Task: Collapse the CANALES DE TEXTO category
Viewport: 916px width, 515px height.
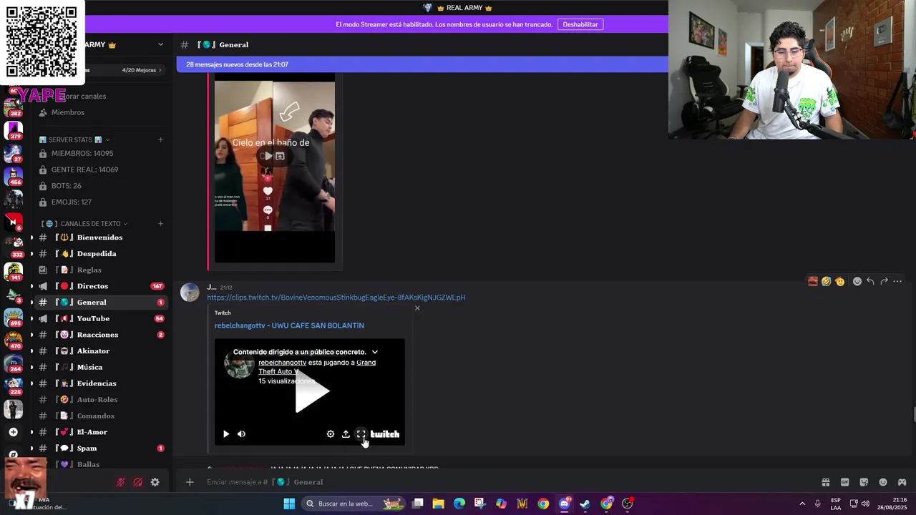Action: click(84, 224)
